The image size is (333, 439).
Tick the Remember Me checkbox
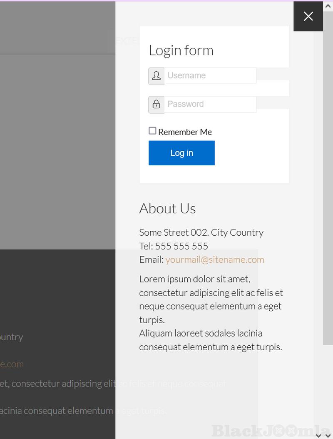click(x=152, y=131)
